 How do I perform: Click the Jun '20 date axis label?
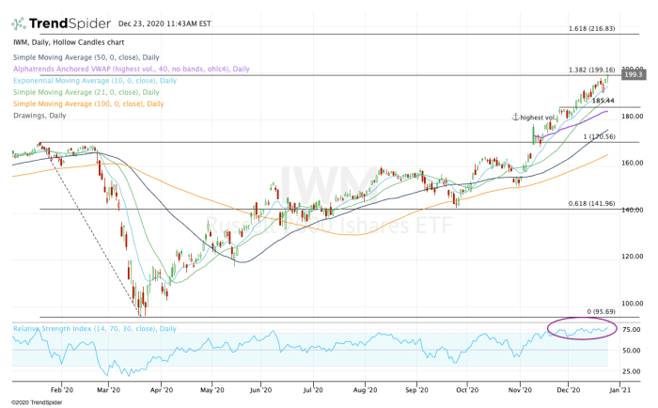click(x=260, y=390)
